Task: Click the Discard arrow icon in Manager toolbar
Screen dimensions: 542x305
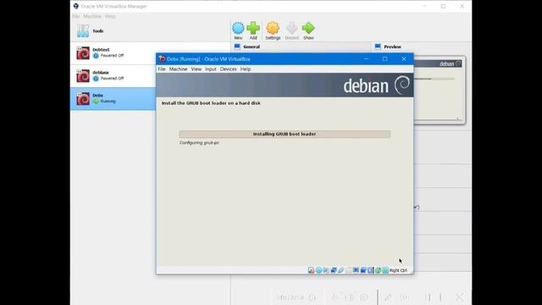Action: click(291, 28)
